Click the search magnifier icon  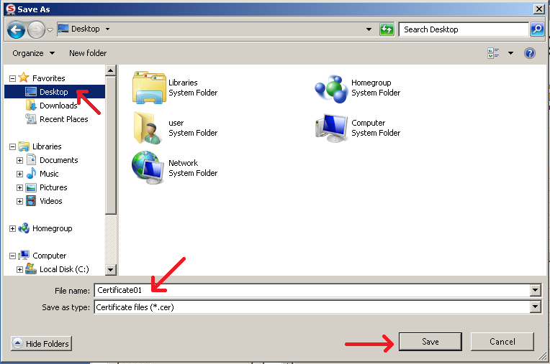pos(537,29)
